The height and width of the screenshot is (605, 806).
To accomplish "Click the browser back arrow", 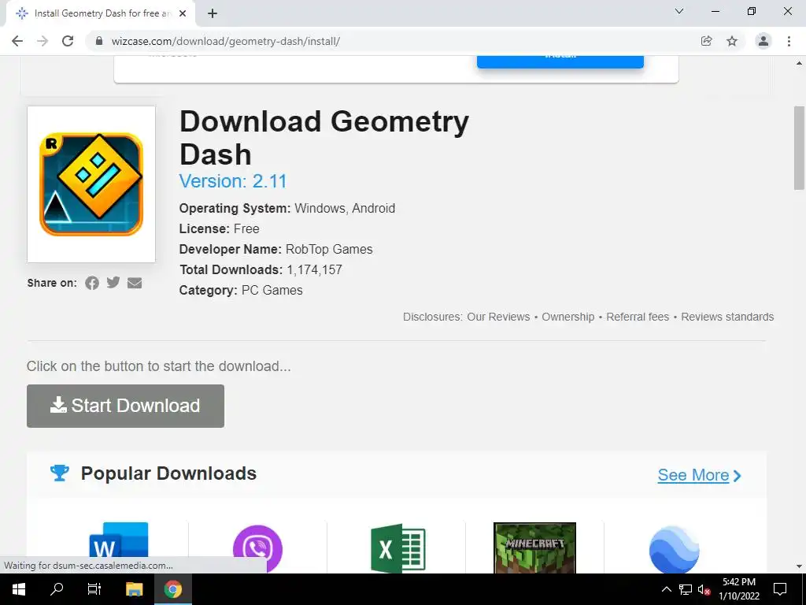I will 17,41.
